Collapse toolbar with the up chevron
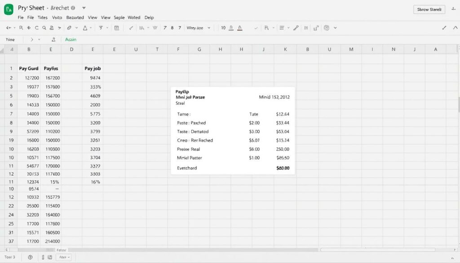The height and width of the screenshot is (263, 460). (456, 28)
